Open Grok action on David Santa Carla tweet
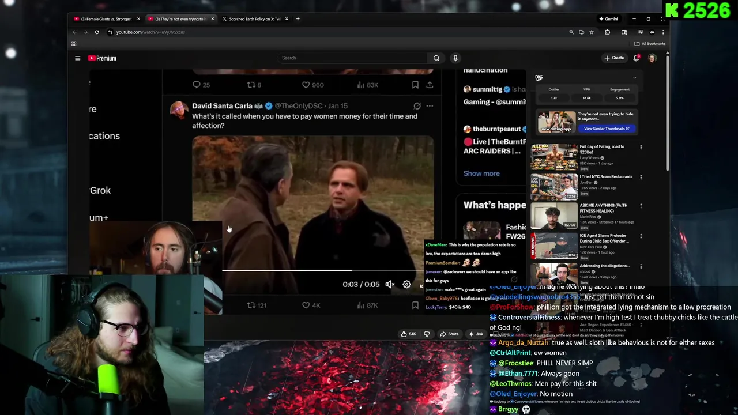738x415 pixels. (417, 106)
